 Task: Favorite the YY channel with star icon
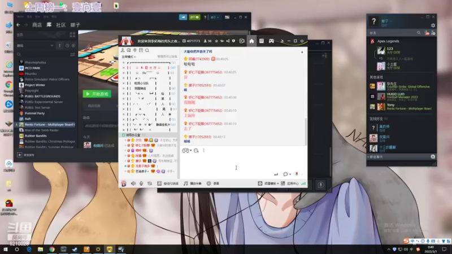216,41
